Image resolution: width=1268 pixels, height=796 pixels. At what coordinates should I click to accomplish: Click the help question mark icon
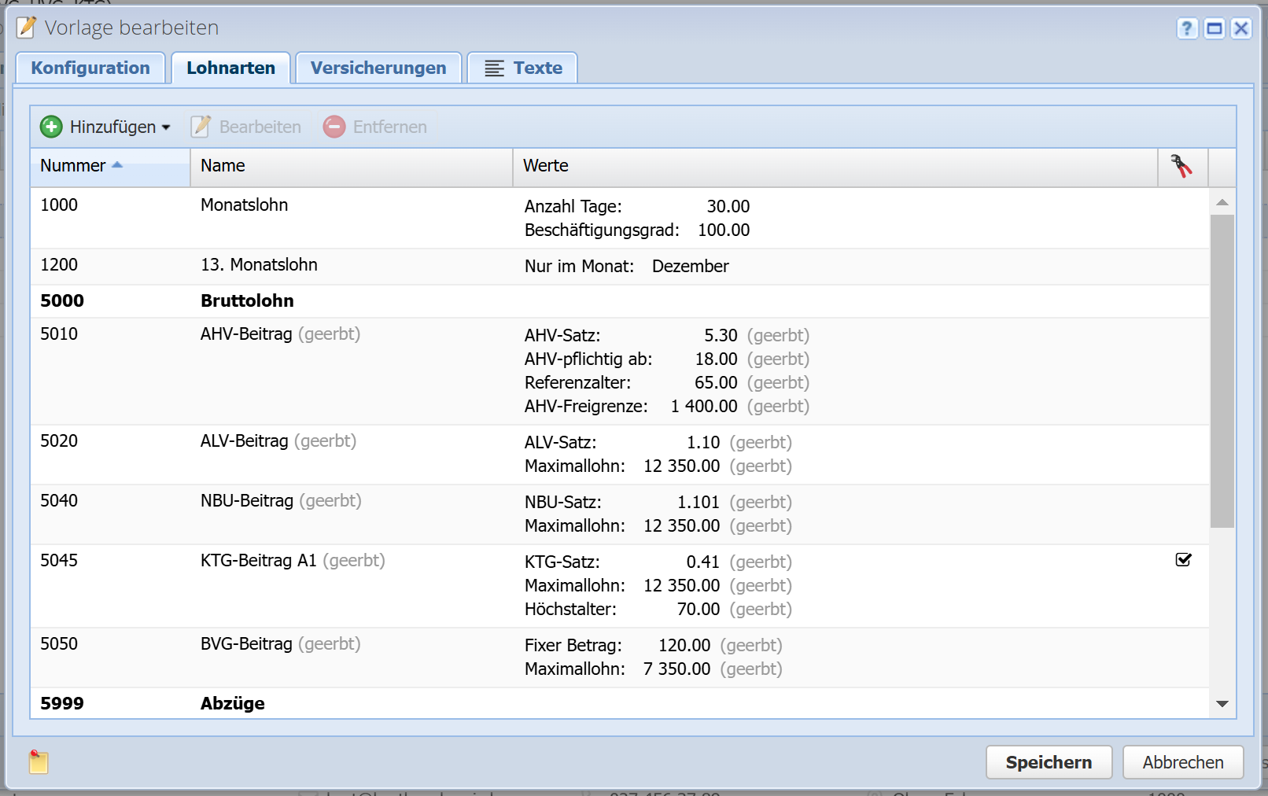pos(1186,29)
